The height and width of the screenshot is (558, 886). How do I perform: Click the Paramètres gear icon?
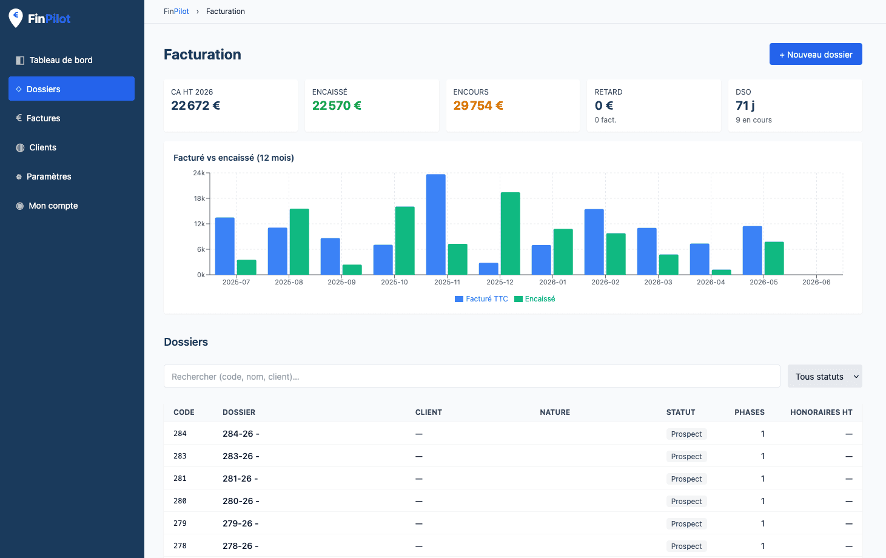[19, 176]
